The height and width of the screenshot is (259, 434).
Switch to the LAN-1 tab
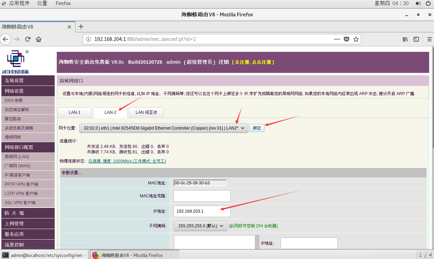[74, 112]
